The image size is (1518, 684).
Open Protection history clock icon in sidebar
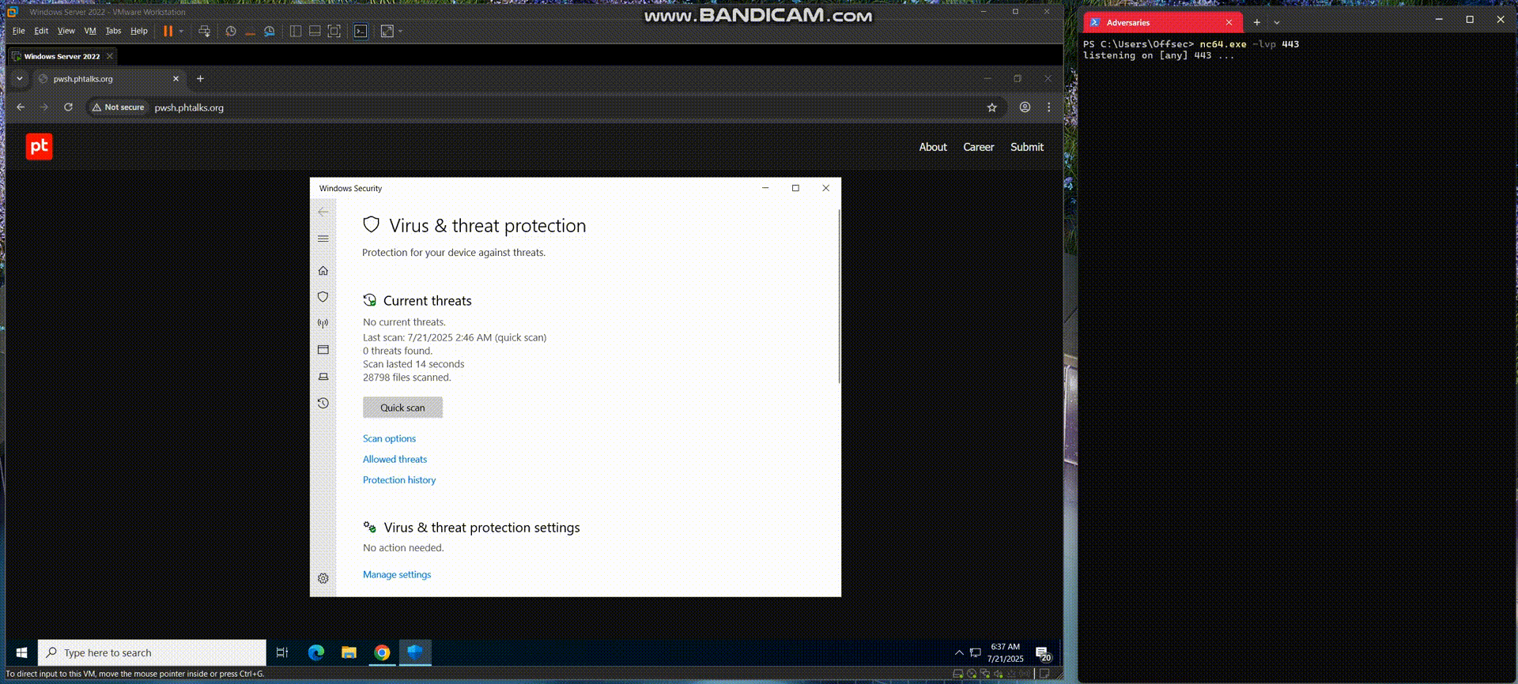(x=323, y=403)
